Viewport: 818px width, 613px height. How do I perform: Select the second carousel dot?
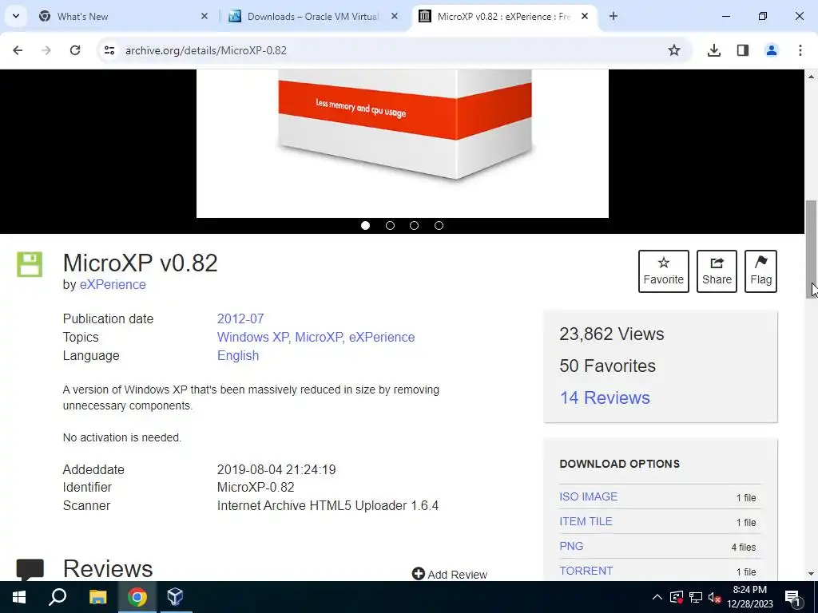(x=390, y=225)
